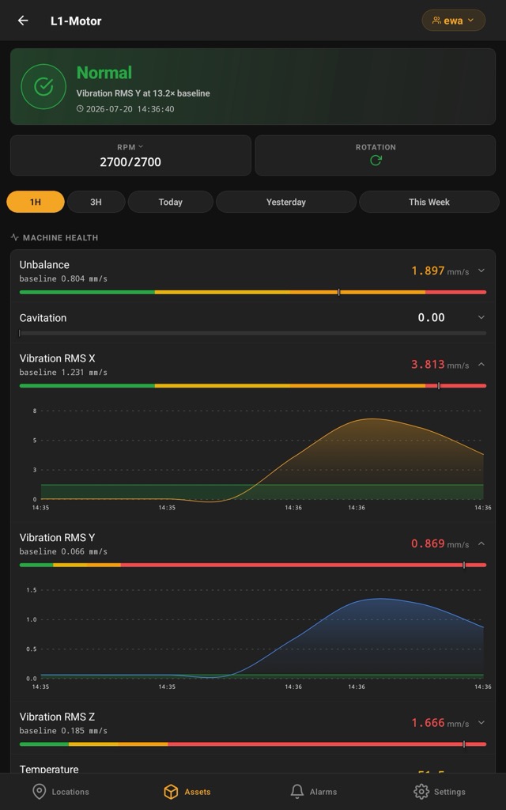506x810 pixels.
Task: Click the Locations pin icon
Action: pos(40,791)
